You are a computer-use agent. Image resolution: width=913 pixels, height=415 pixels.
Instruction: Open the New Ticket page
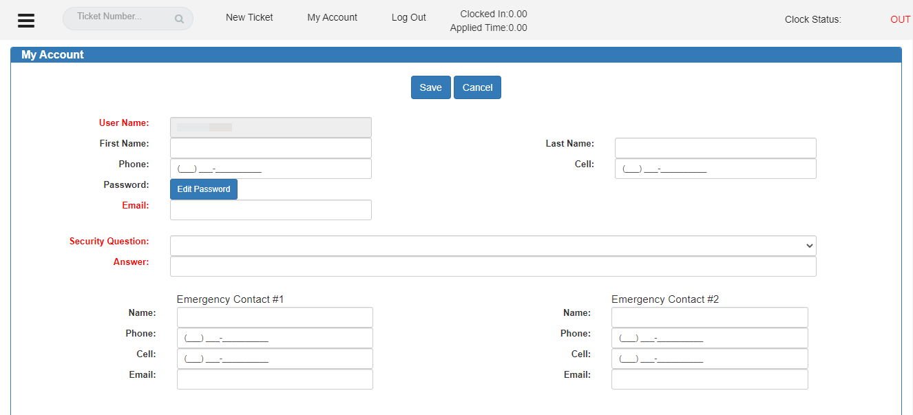tap(249, 18)
